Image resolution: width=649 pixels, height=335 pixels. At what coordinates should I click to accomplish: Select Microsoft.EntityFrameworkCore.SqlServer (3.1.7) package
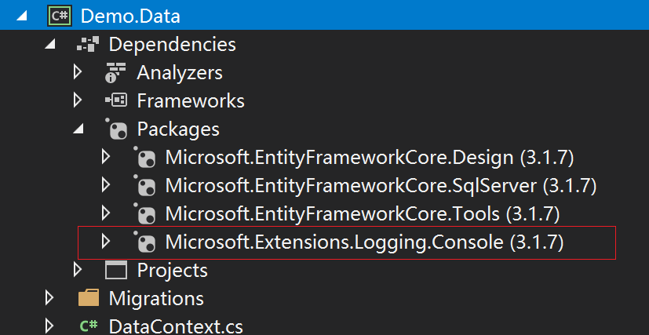pos(381,186)
